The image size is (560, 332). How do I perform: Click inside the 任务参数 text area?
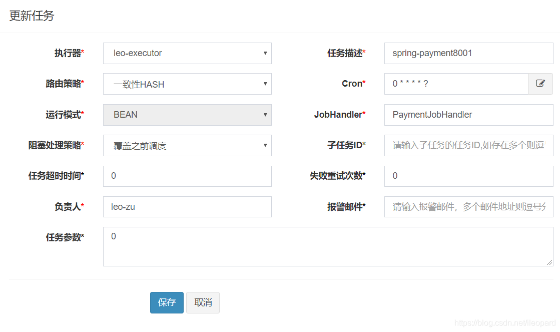[x=328, y=246]
